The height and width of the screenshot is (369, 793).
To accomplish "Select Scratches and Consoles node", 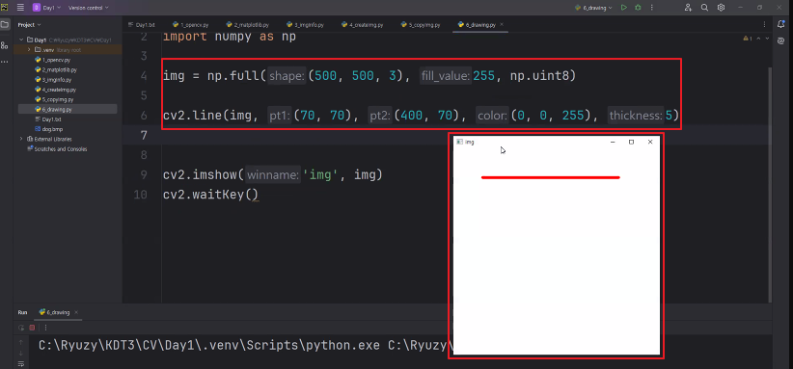I will point(57,149).
